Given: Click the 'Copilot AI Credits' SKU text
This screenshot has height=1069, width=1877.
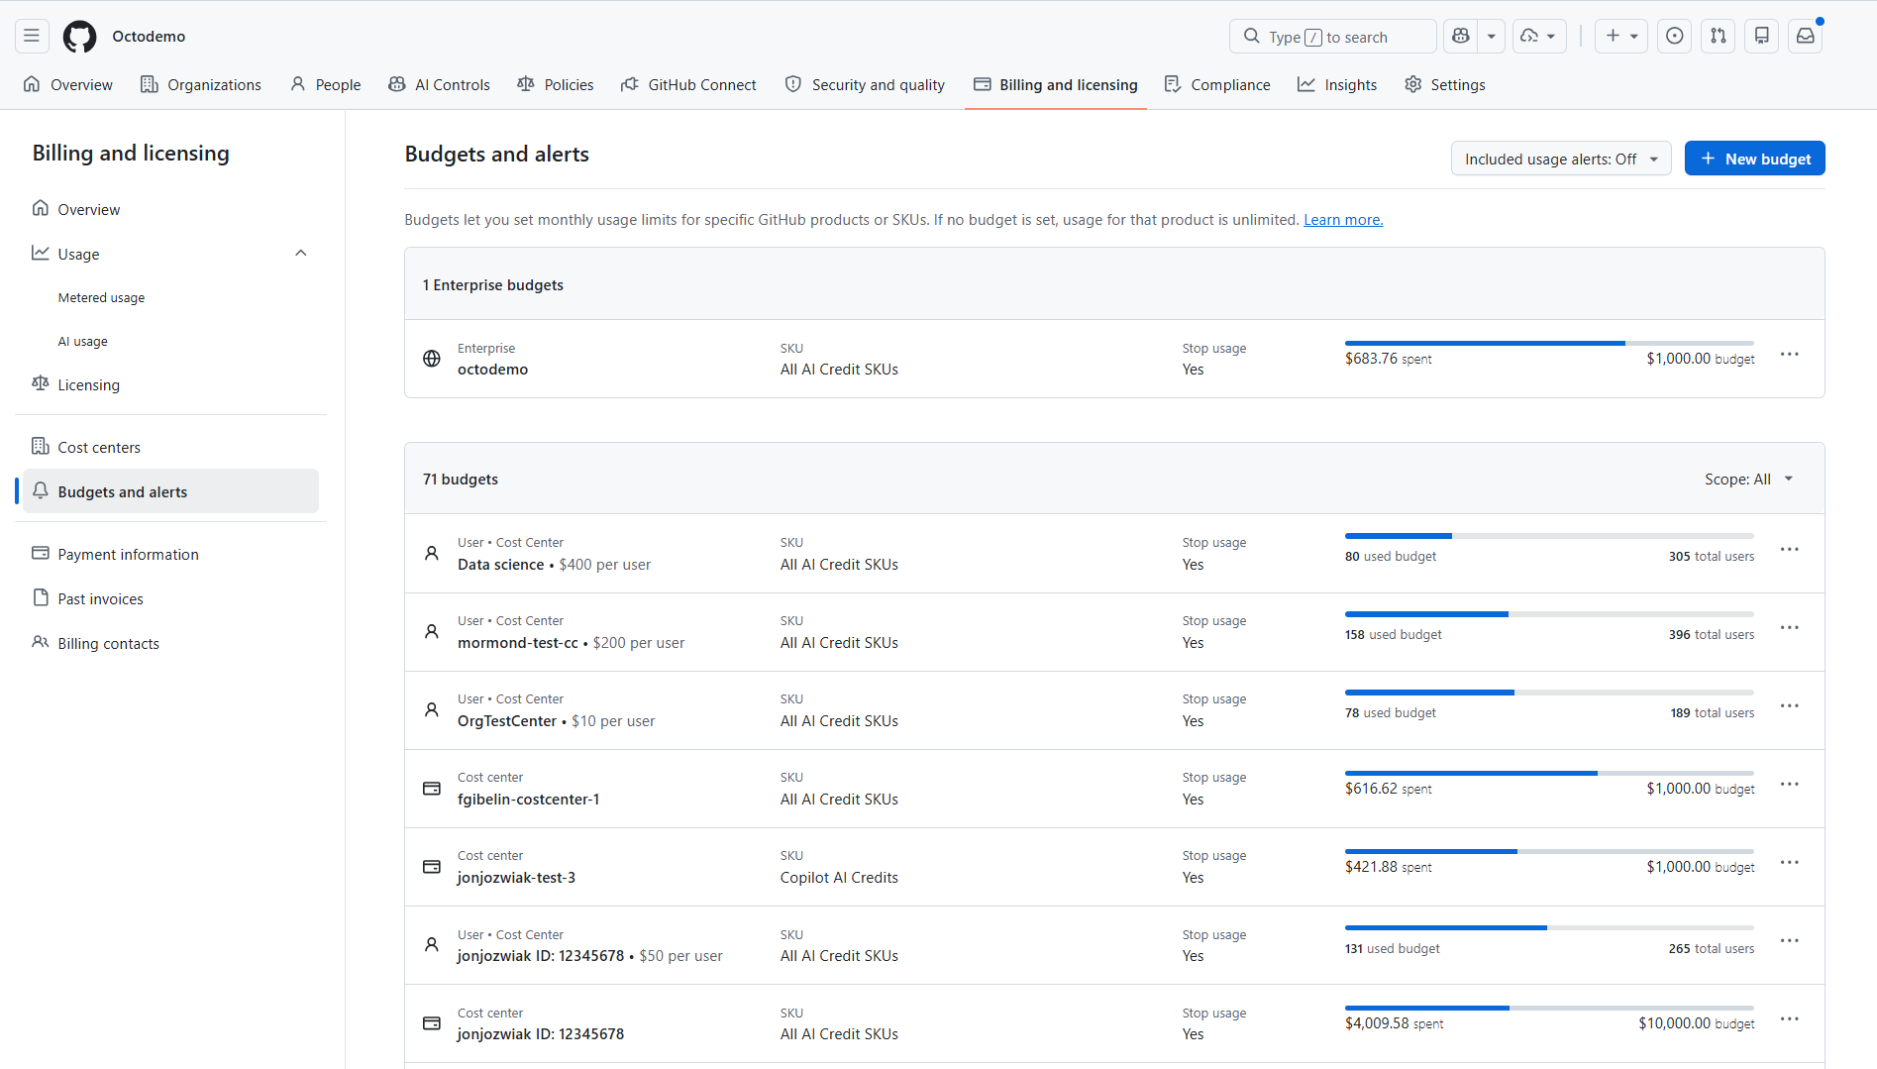Looking at the screenshot, I should point(839,878).
